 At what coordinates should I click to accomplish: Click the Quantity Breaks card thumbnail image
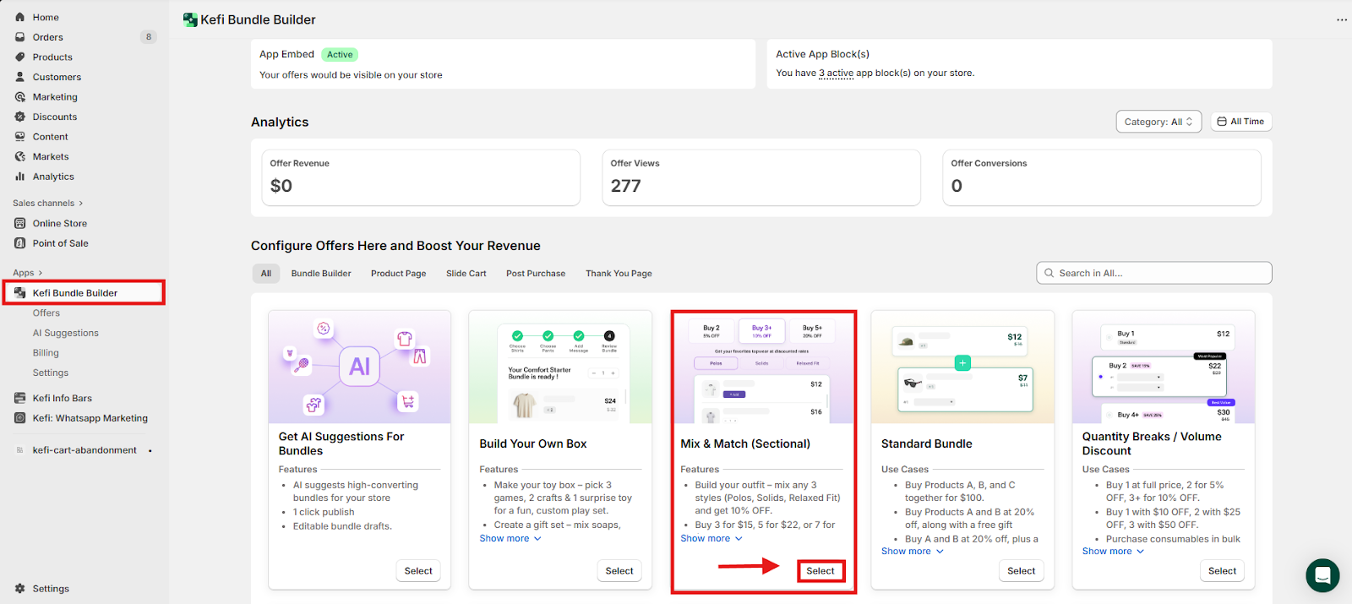pos(1163,367)
